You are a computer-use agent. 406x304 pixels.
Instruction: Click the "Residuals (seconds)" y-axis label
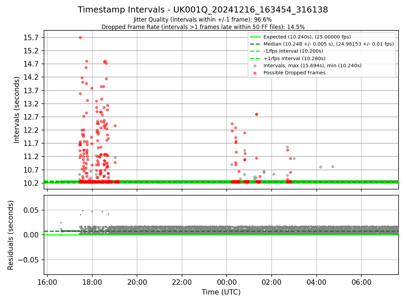point(10,235)
